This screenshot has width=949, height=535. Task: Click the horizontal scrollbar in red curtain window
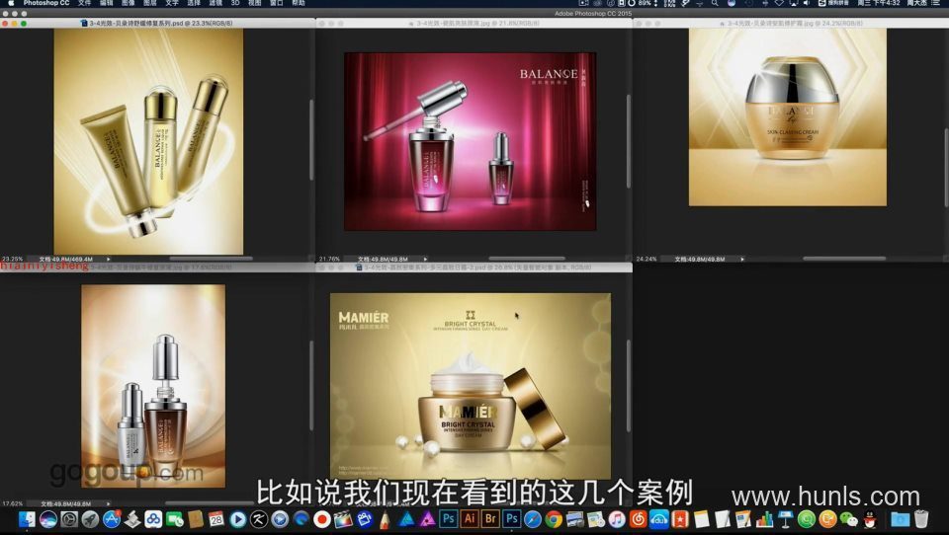pos(527,259)
